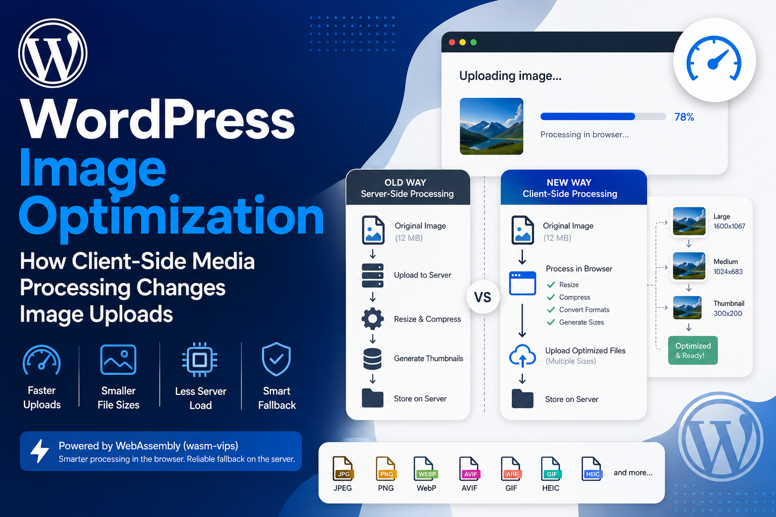This screenshot has height=517, width=776.
Task: Click the speedometer icon beside the upload window
Action: pos(714,60)
